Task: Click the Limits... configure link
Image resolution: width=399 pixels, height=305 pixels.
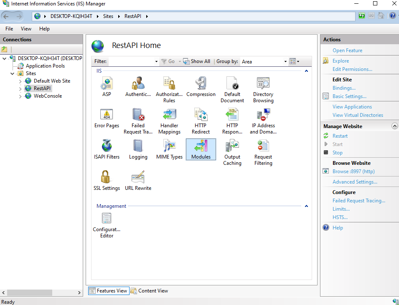Action: click(x=341, y=209)
